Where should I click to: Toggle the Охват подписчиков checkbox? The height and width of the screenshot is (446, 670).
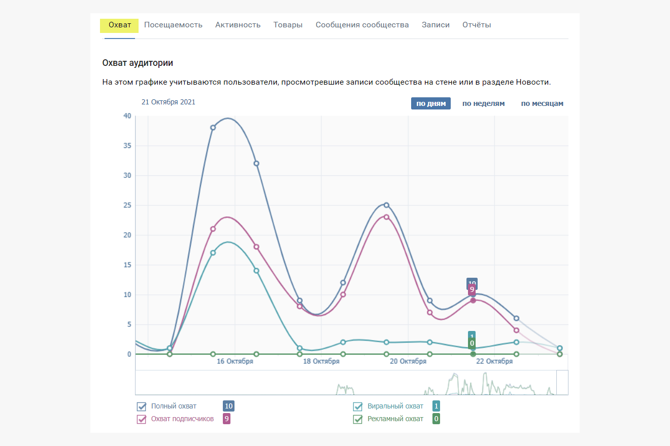tap(142, 419)
